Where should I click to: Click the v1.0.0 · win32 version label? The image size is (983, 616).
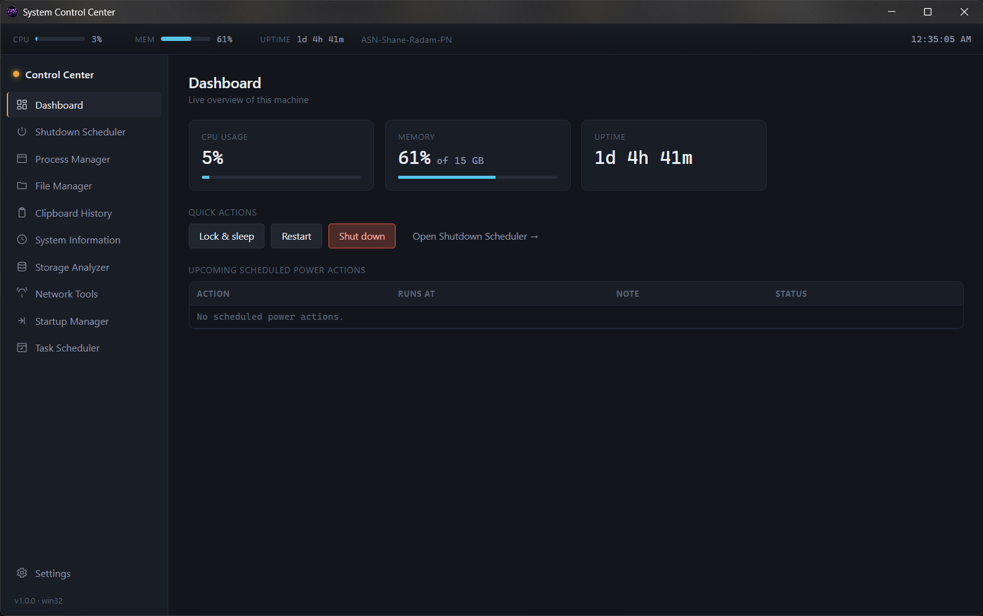[39, 600]
